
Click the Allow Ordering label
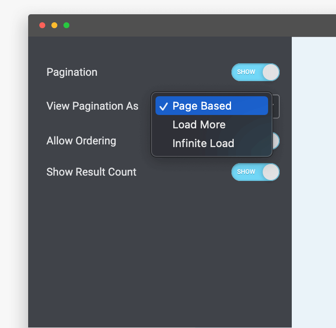[81, 141]
